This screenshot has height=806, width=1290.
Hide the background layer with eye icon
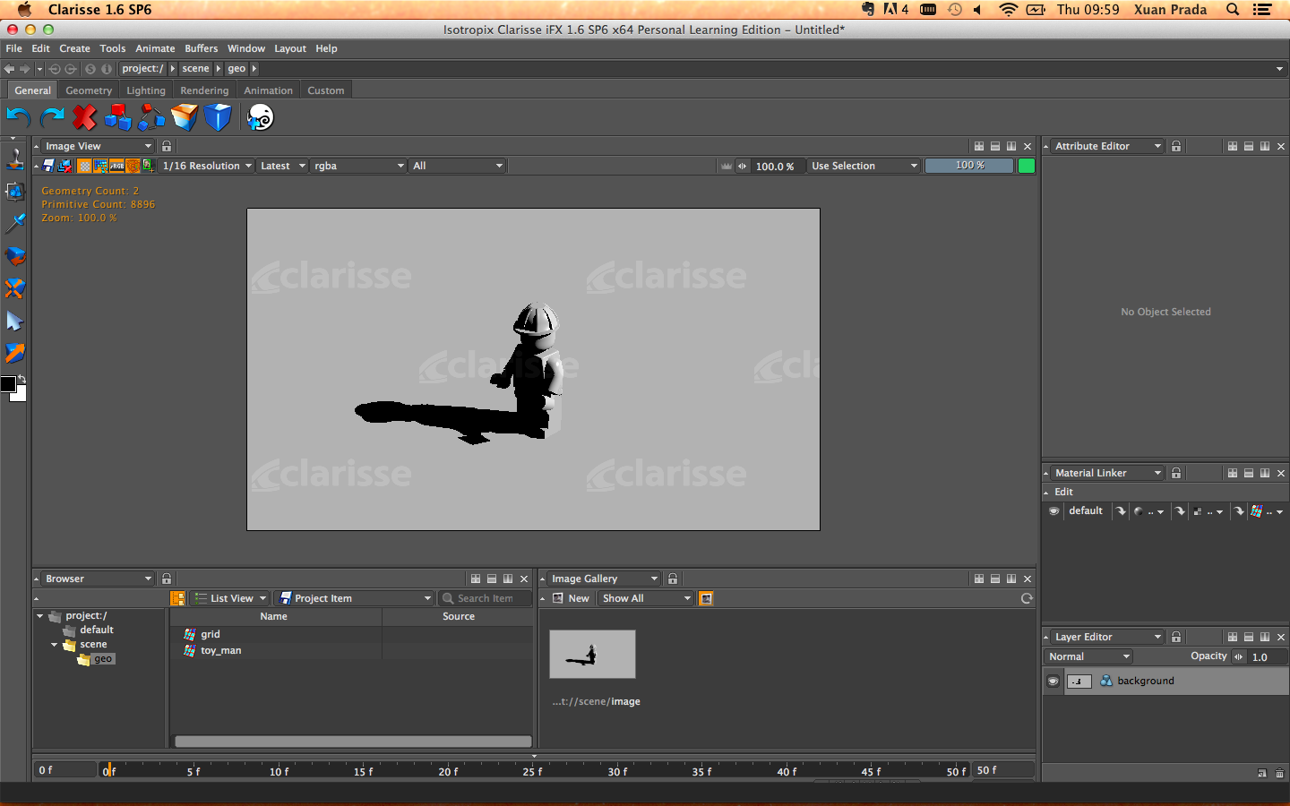tap(1053, 682)
